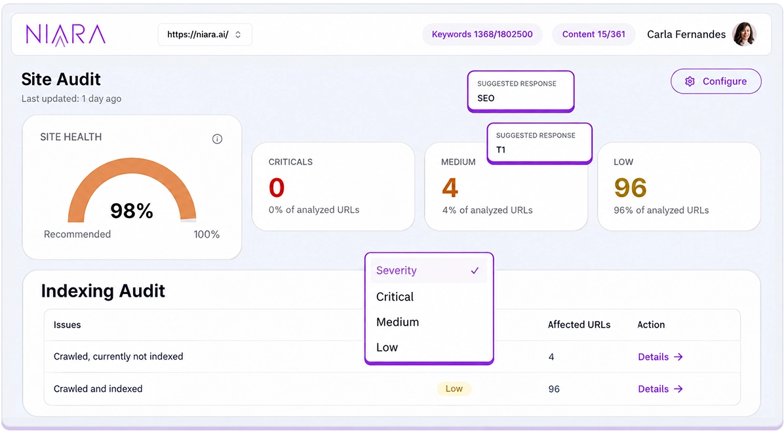Screen dimensions: 784x431
Task: Click the Recommended gauge label
Action: point(77,234)
